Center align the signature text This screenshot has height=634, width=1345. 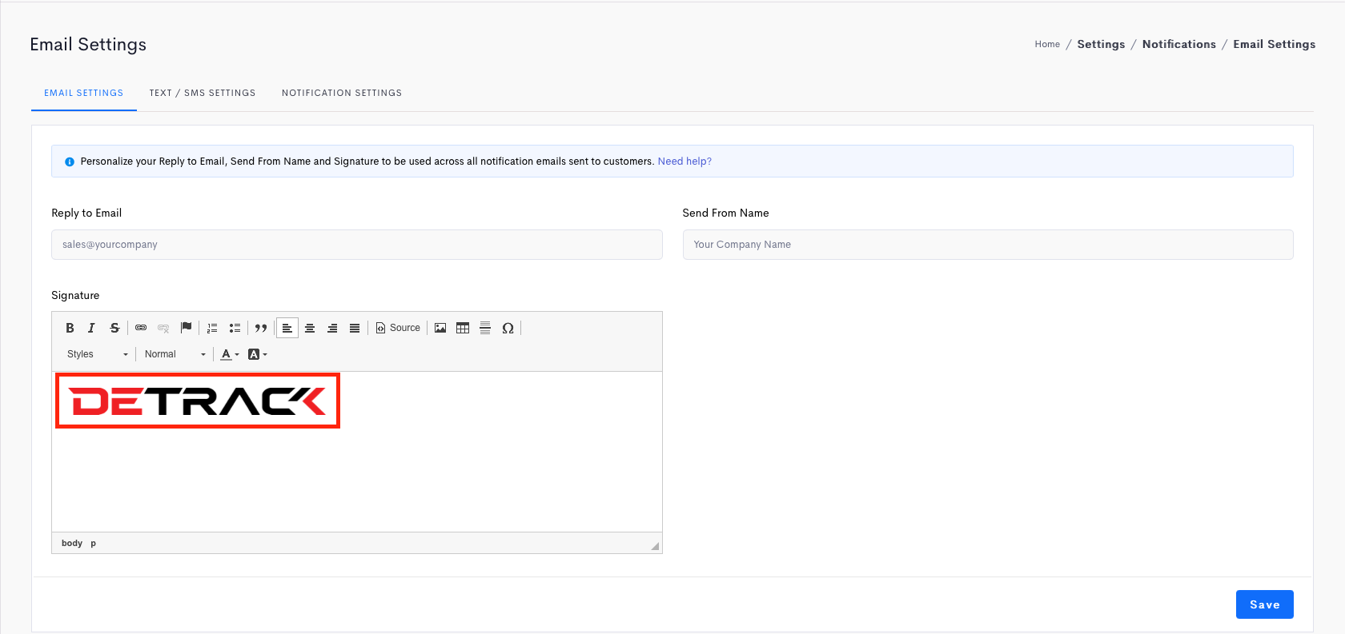(x=310, y=328)
